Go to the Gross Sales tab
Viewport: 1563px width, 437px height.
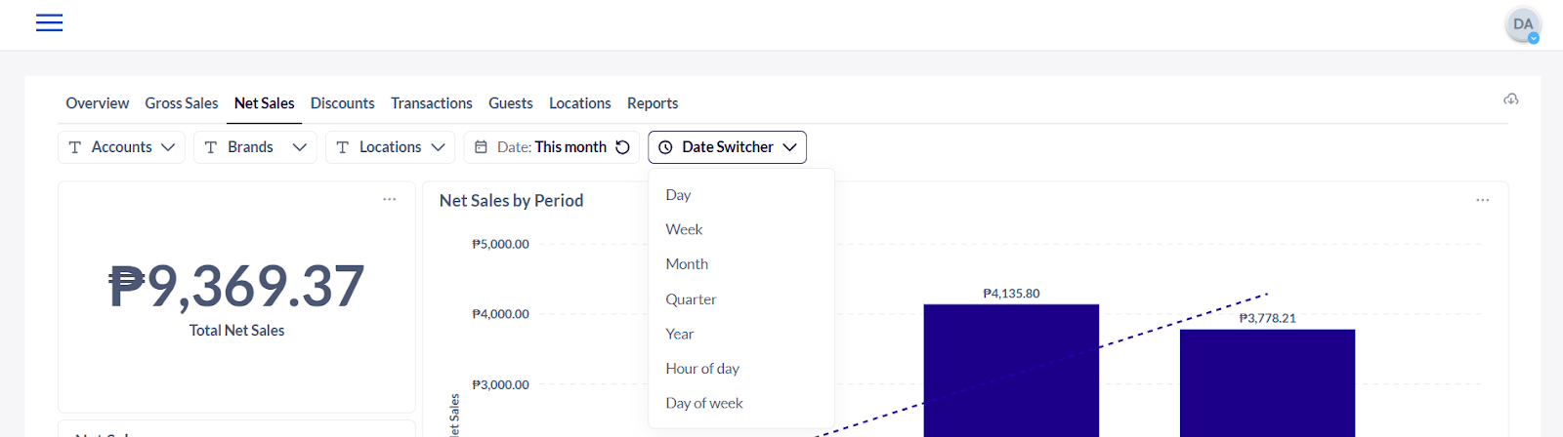(182, 103)
